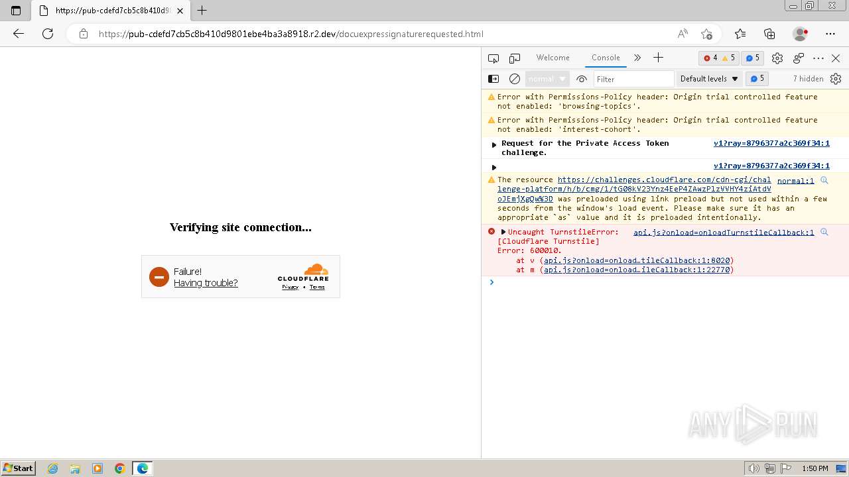Image resolution: width=849 pixels, height=477 pixels.
Task: Launch Internet Explorer from the taskbar
Action: click(x=53, y=468)
